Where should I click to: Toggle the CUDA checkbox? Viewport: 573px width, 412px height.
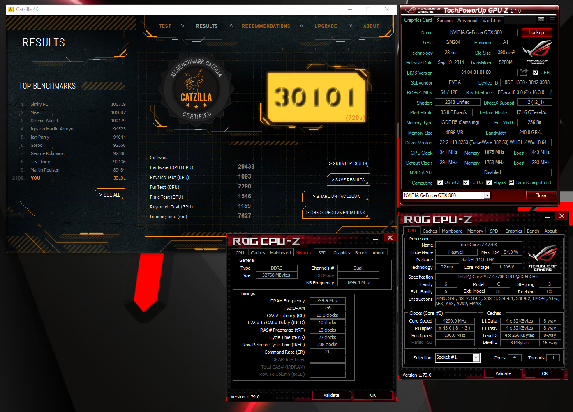coord(466,183)
